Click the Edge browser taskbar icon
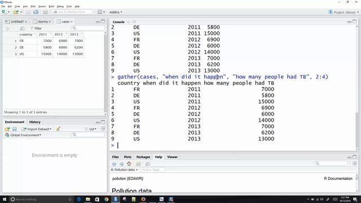The height and width of the screenshot is (203, 361). [79, 199]
